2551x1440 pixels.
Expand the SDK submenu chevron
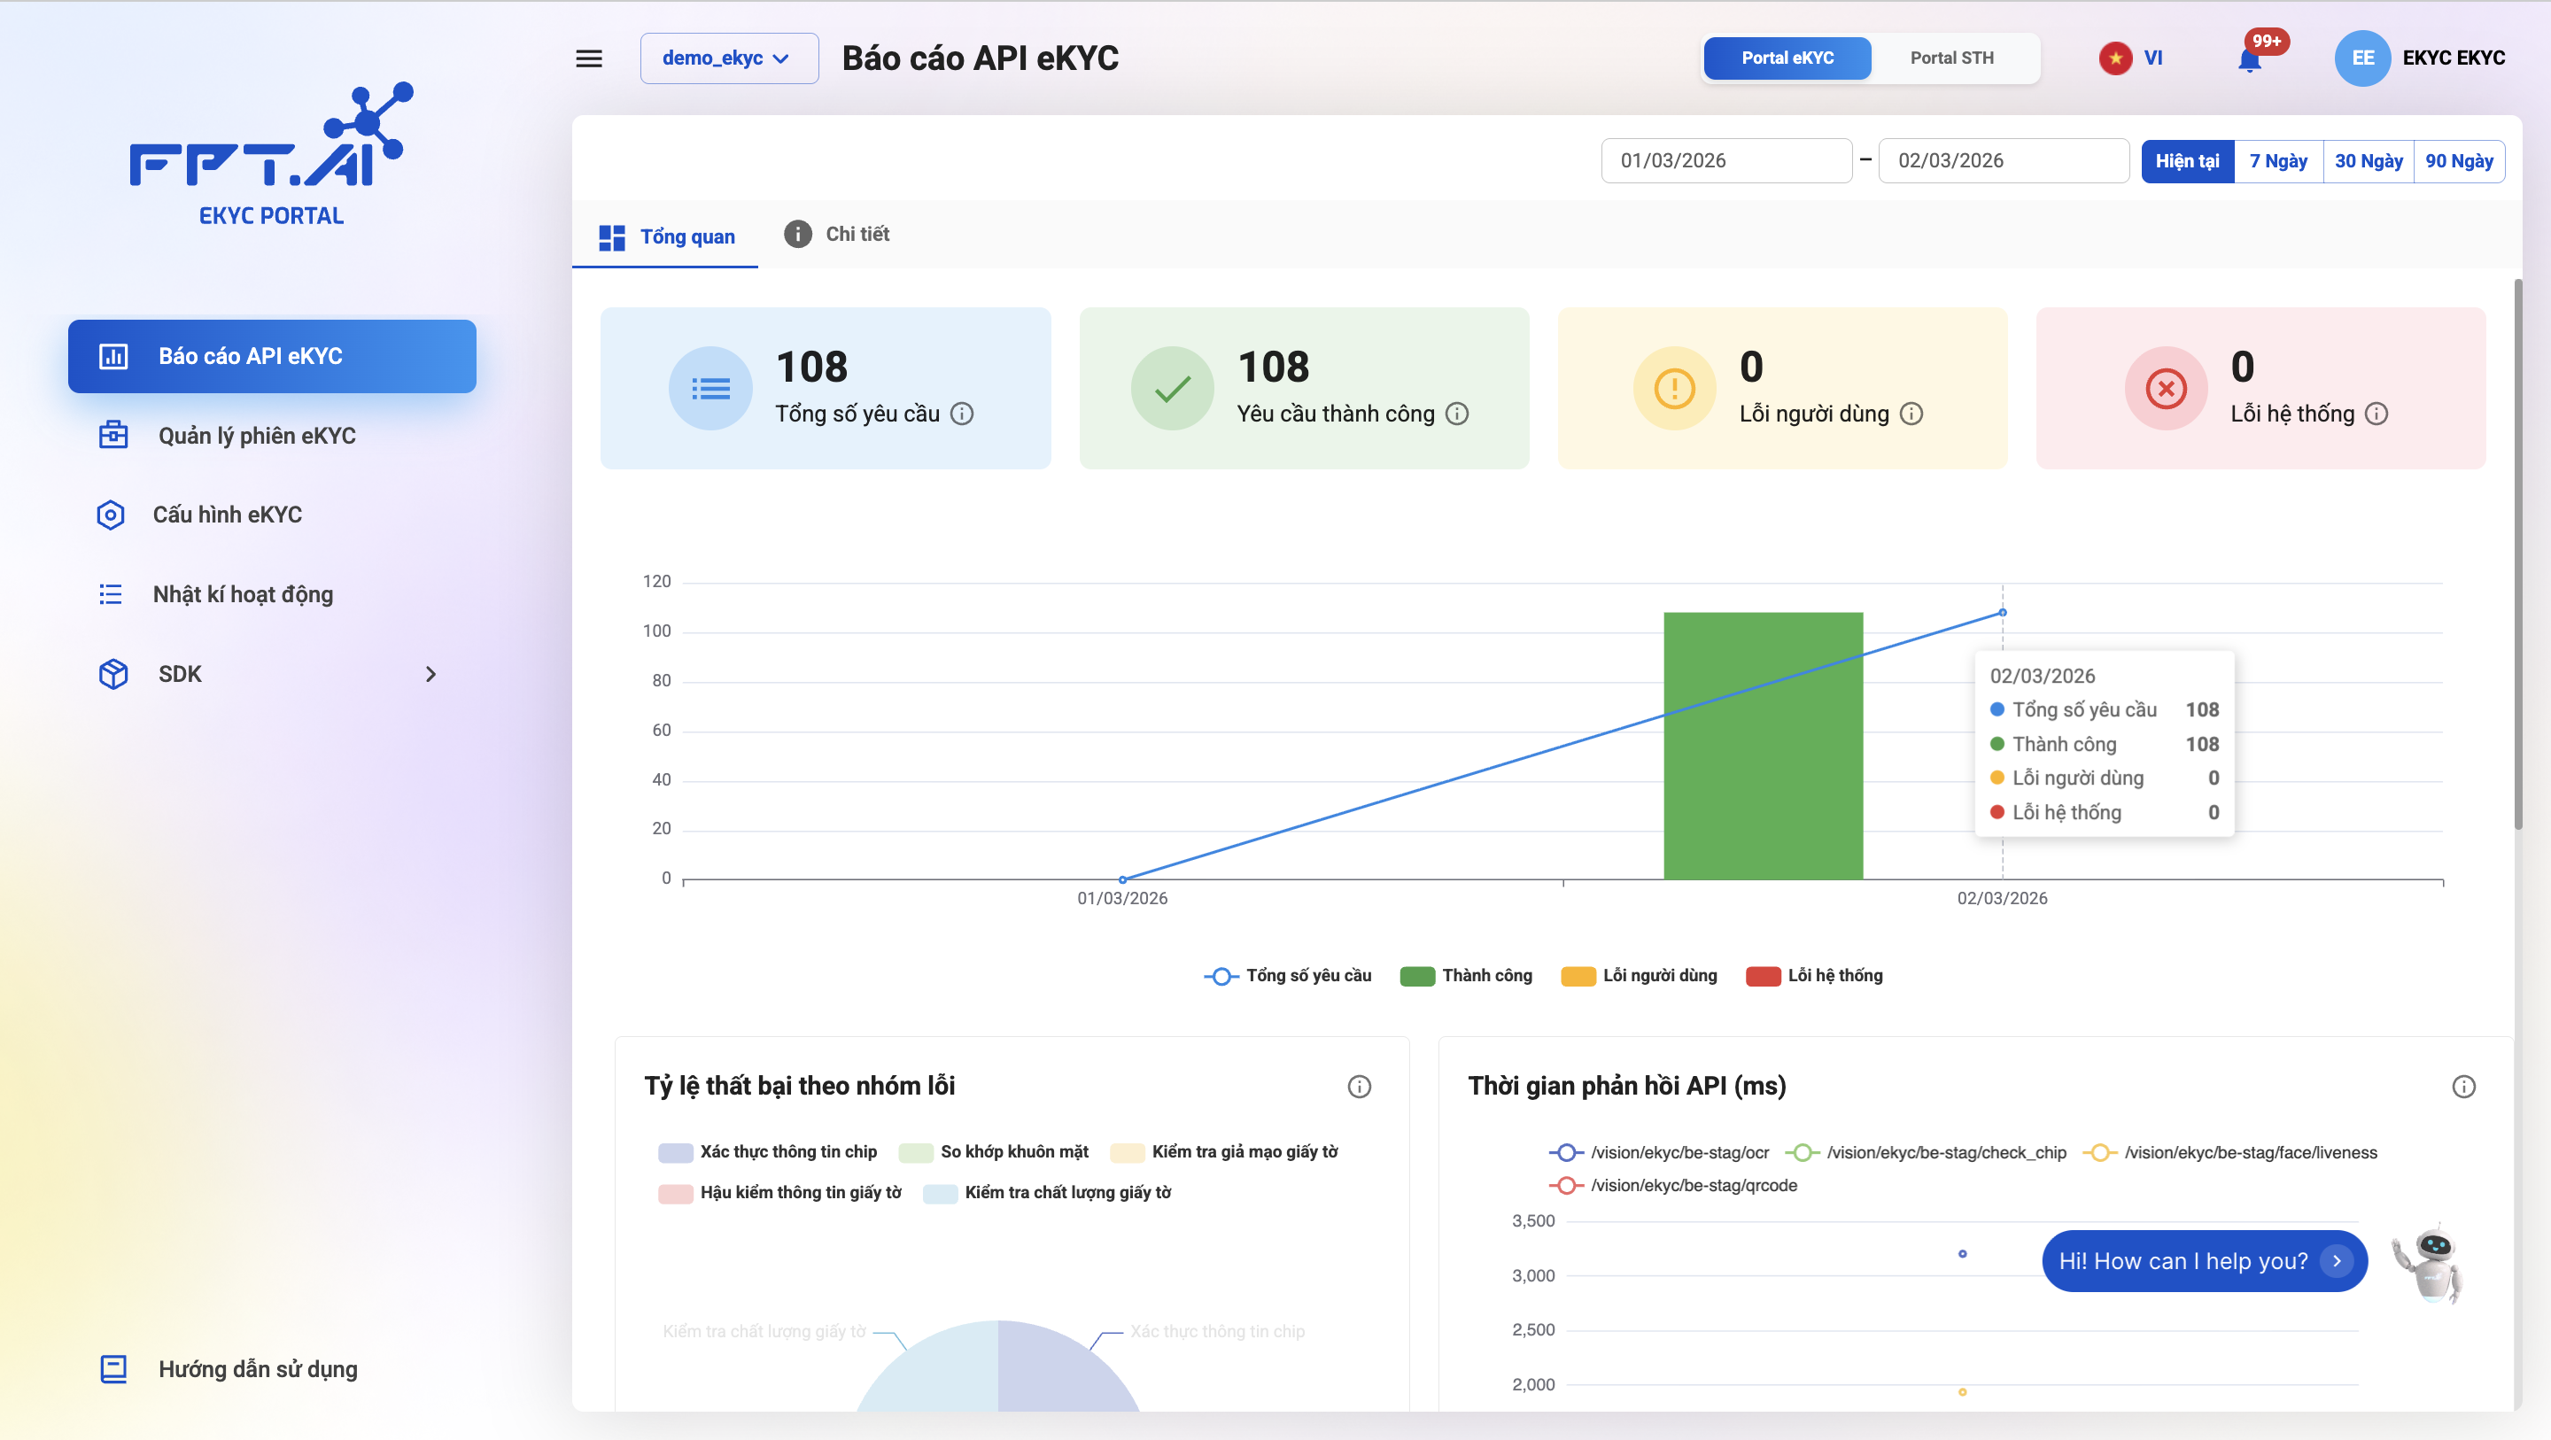430,675
